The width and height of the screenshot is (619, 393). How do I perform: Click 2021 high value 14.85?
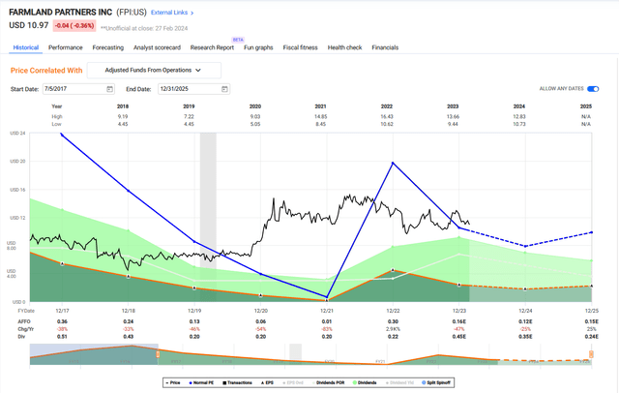tap(320, 116)
